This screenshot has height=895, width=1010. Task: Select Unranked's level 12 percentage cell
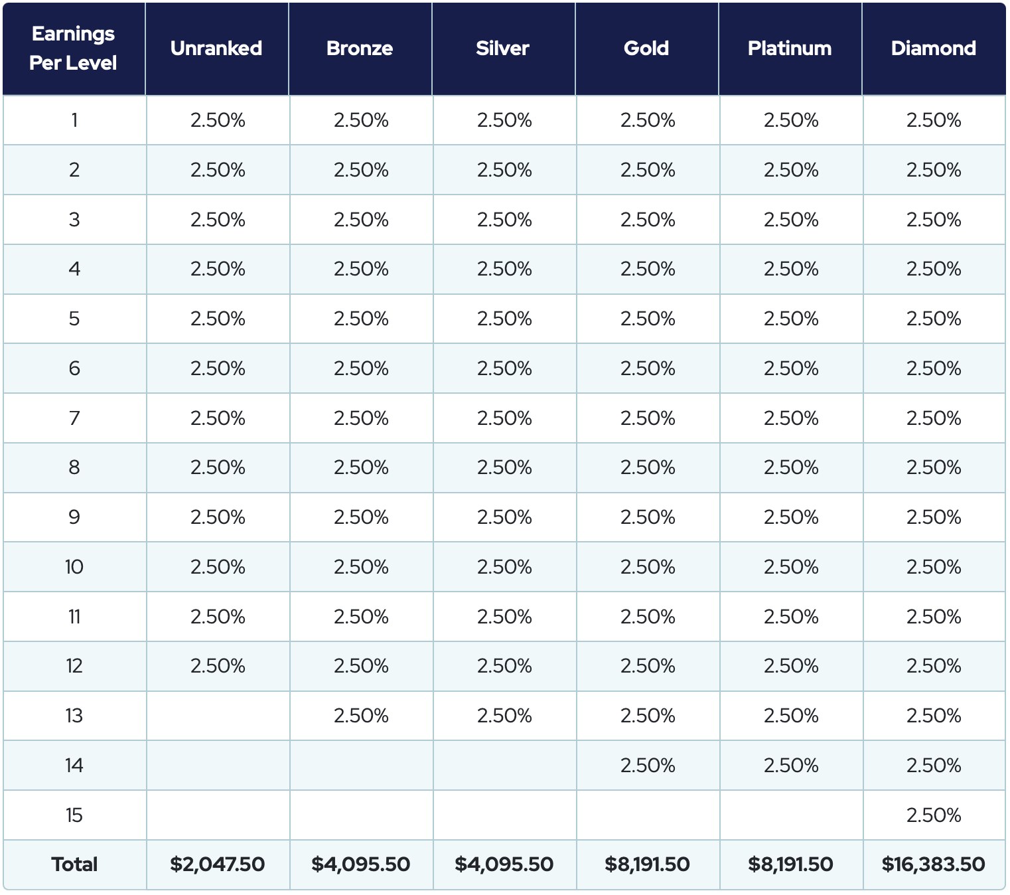pos(218,666)
